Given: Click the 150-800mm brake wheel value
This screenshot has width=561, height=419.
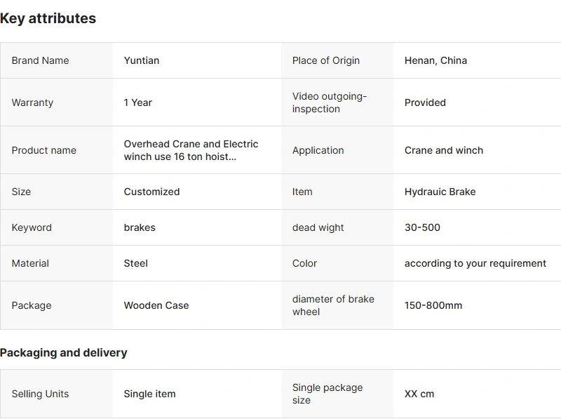Looking at the screenshot, I should [x=433, y=305].
